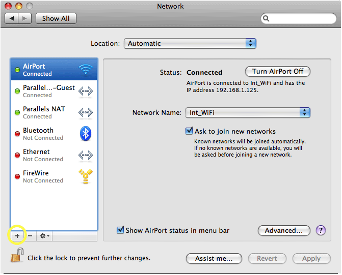Click the FireWire icon in service list
Viewport: 342px width, 275px height.
point(85,176)
